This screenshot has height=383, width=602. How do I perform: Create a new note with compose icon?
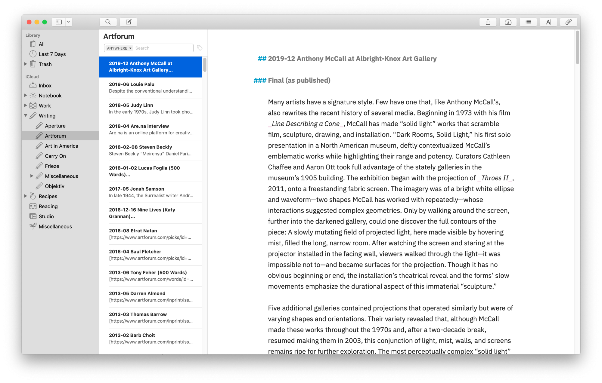click(129, 22)
